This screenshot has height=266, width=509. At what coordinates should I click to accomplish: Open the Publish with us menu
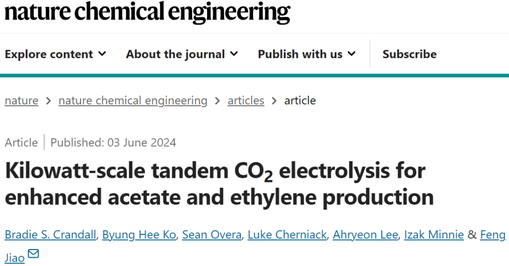307,54
